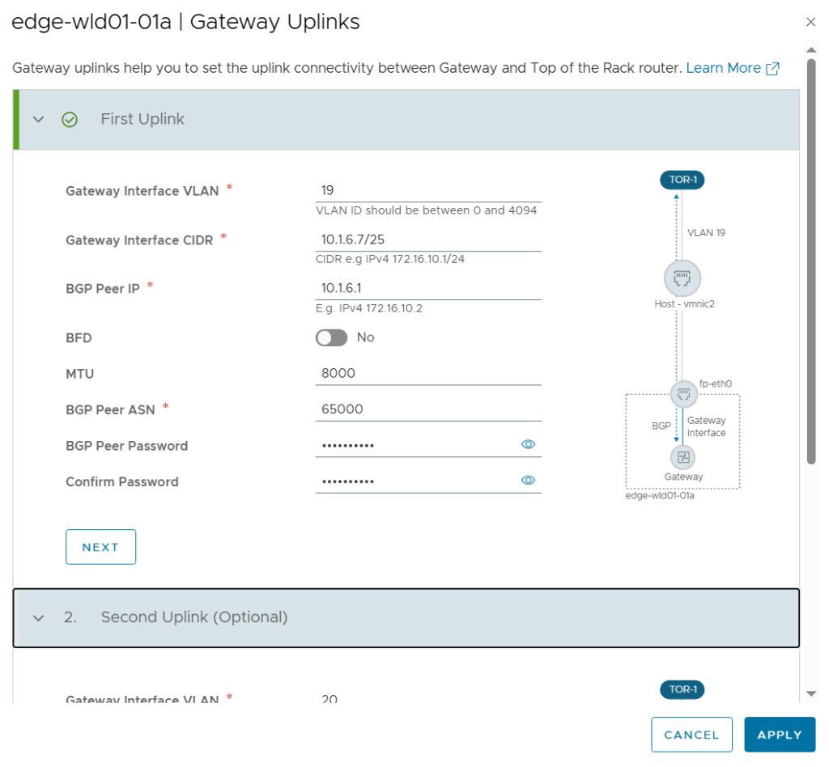The image size is (829, 767).
Task: Click the TOR-1 node in First Uplink diagram
Action: tap(682, 180)
